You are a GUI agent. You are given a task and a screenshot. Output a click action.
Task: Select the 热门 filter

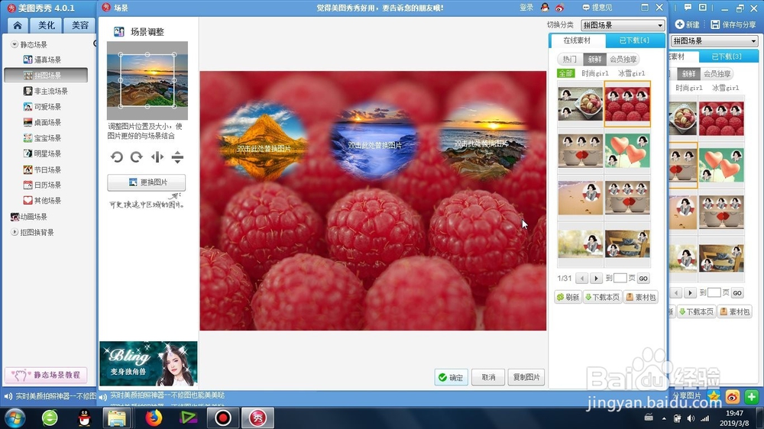tap(569, 59)
